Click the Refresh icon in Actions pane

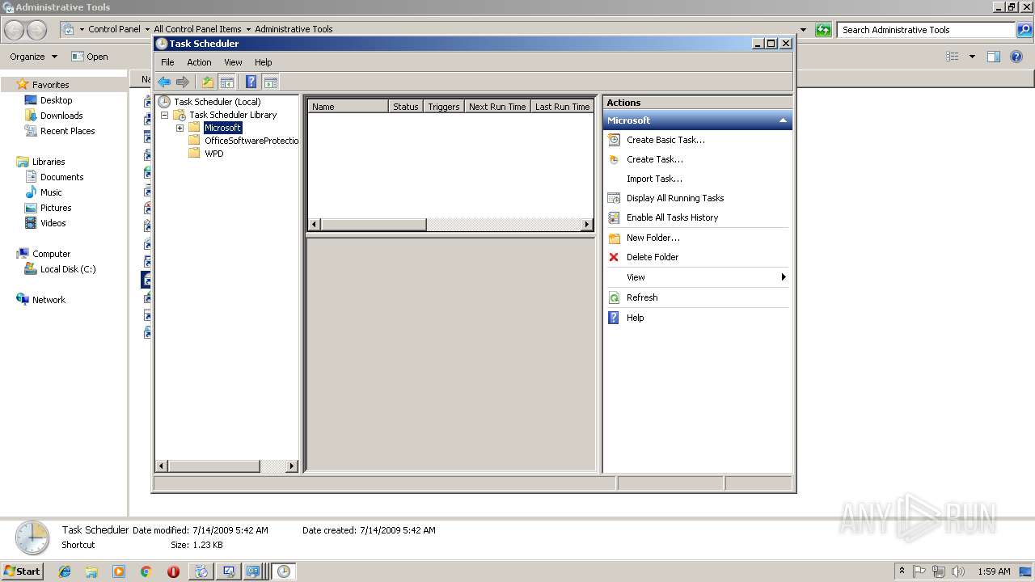click(x=614, y=297)
